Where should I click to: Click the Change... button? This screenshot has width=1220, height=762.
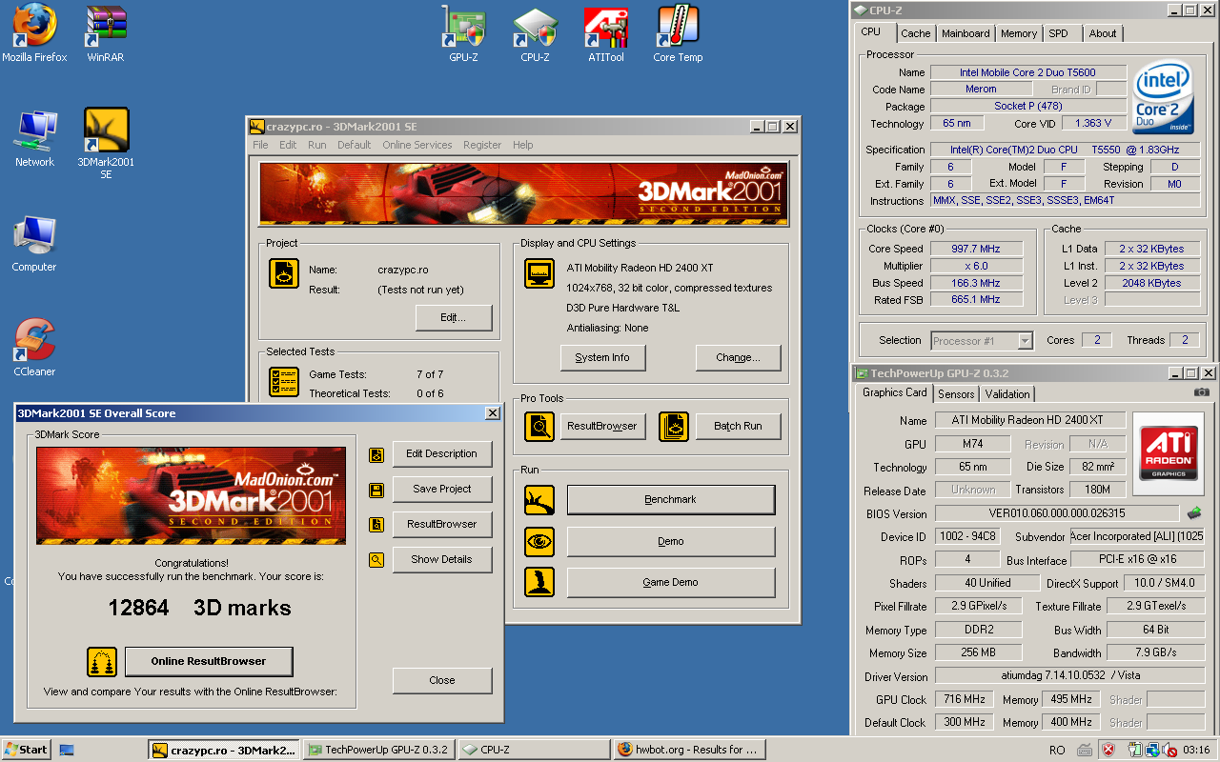[x=739, y=357]
